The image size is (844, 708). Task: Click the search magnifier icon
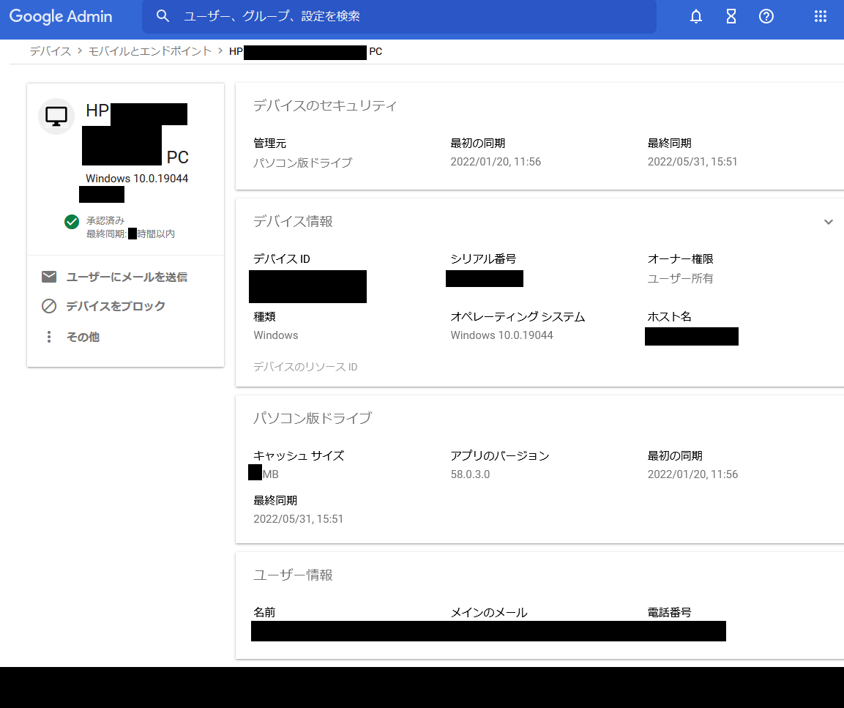click(163, 16)
